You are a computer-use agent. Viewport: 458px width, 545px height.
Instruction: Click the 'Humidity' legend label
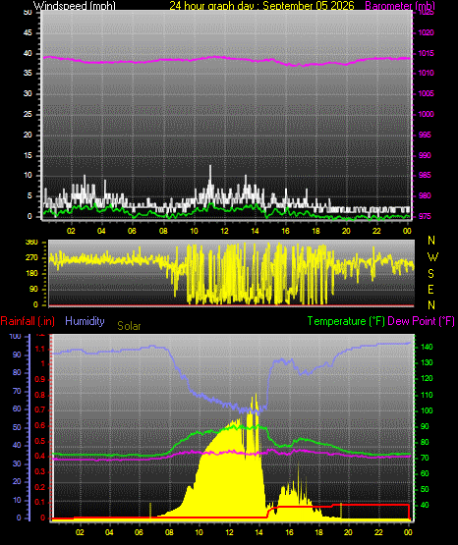click(85, 321)
